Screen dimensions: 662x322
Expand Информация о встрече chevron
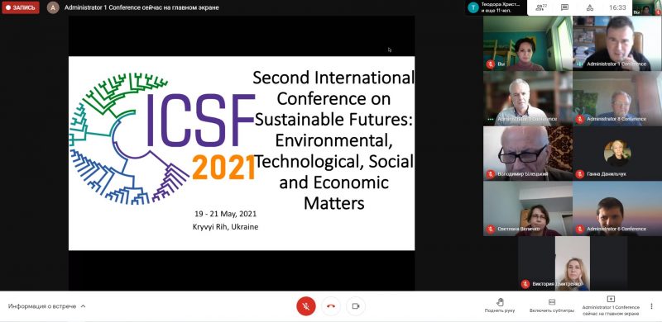pyautogui.click(x=84, y=306)
